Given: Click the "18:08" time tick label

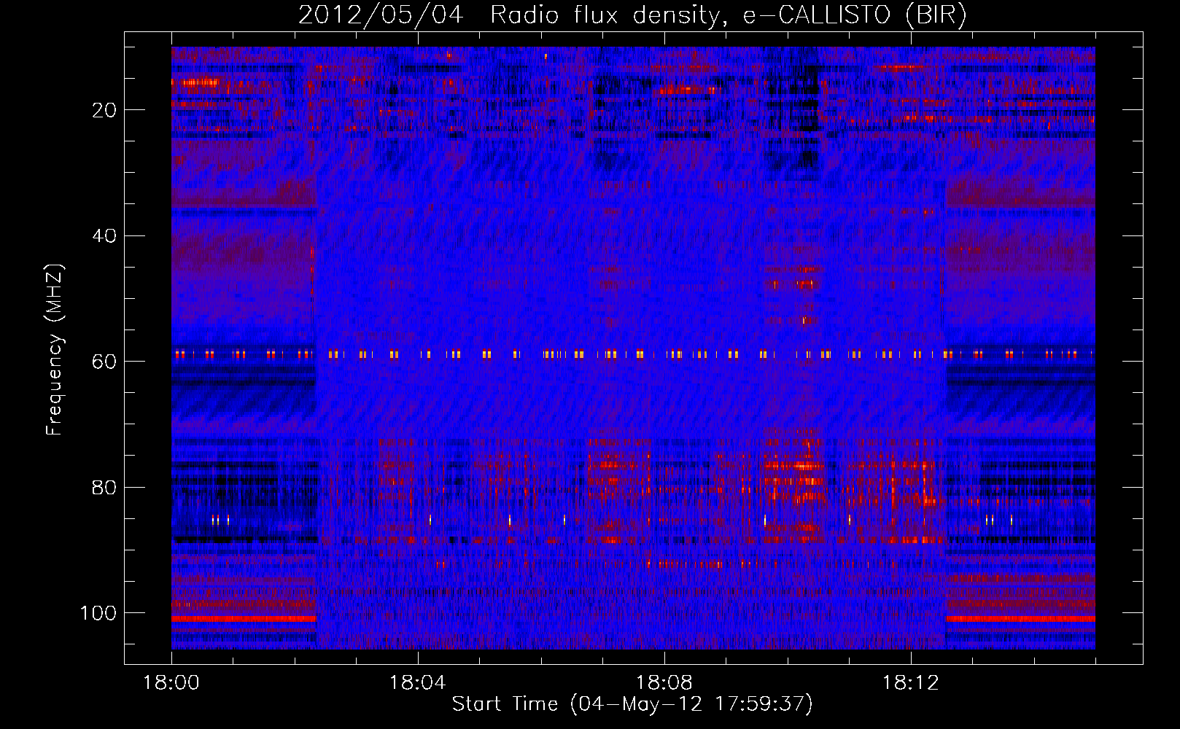Looking at the screenshot, I should click(664, 683).
